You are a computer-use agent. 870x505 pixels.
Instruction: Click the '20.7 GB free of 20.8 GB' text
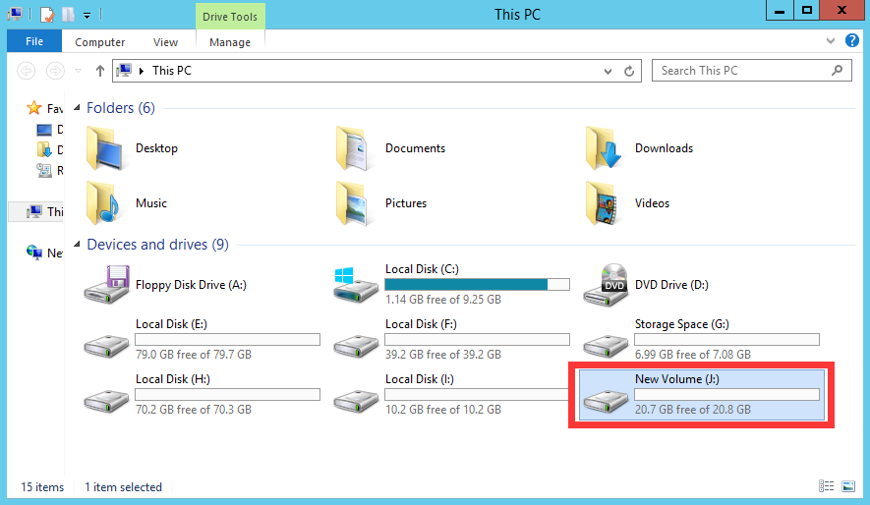692,409
